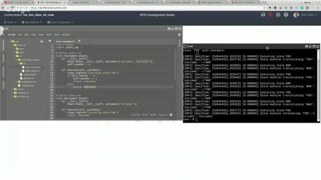
Task: Collapse the root user folder
Action: (x=10, y=41)
